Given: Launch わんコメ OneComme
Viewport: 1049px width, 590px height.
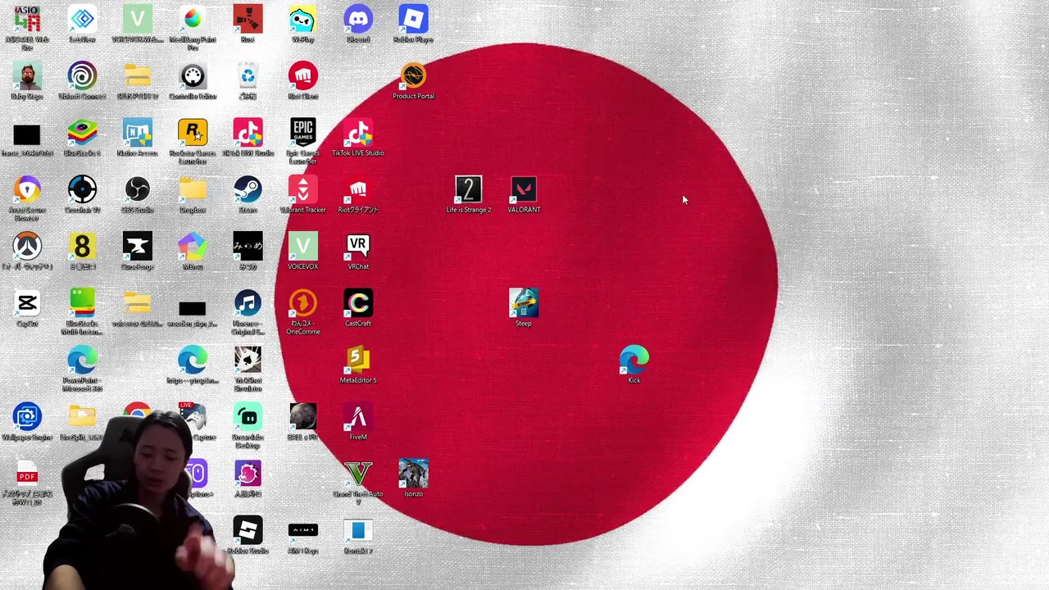Looking at the screenshot, I should coord(302,303).
